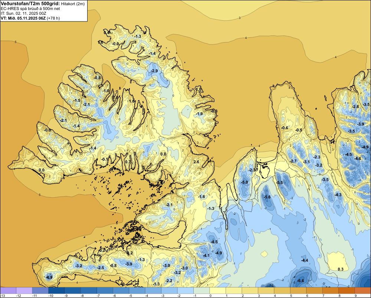Click the 'IT: Sun. 02. 11. 2025 00Z' line
The height and width of the screenshot is (298, 371).
23,13
